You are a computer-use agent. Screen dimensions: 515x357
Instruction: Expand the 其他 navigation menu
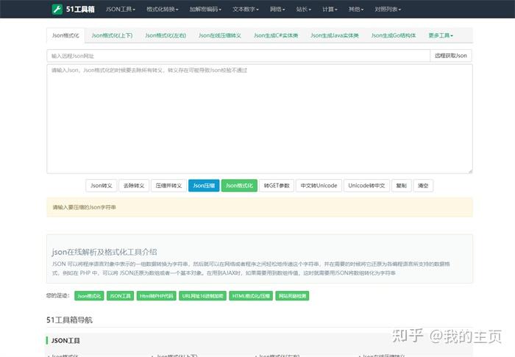tap(356, 9)
